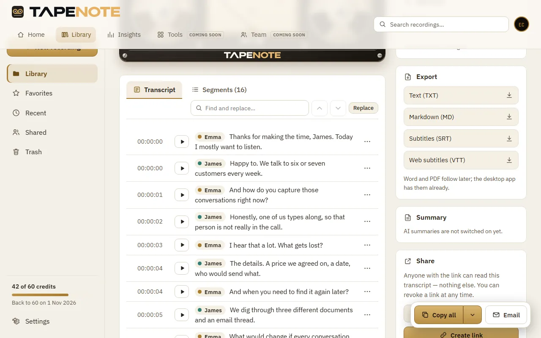Switch to the Segments (16) tab

click(219, 90)
